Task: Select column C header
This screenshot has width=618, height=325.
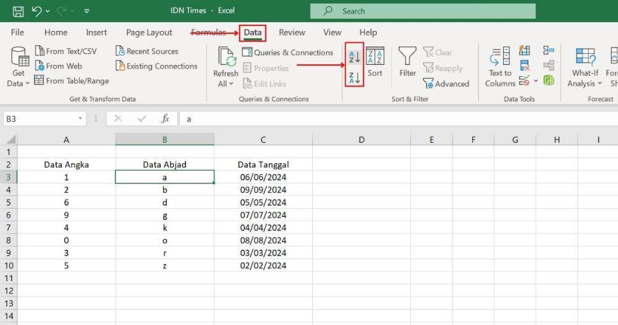Action: coord(263,140)
